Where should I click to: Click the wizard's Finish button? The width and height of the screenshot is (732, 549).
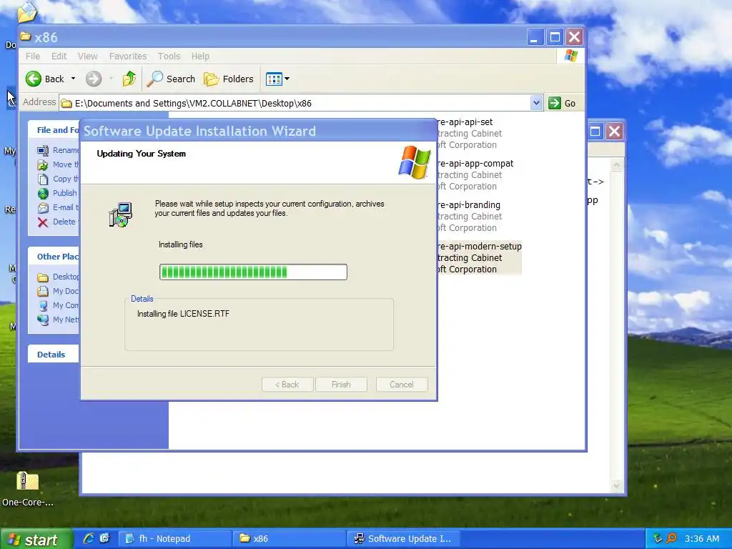click(341, 385)
